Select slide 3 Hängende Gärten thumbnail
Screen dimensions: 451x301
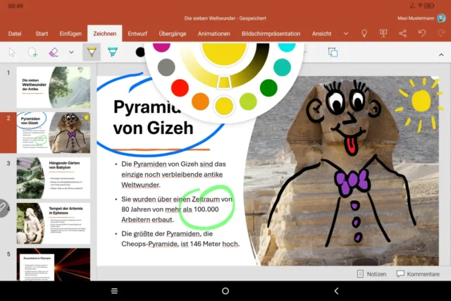pos(54,178)
